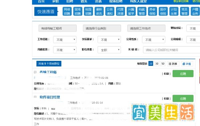Screen dimensions: 200x126
Task: Open the 月薪范围 dropdown
Action: tap(65, 50)
